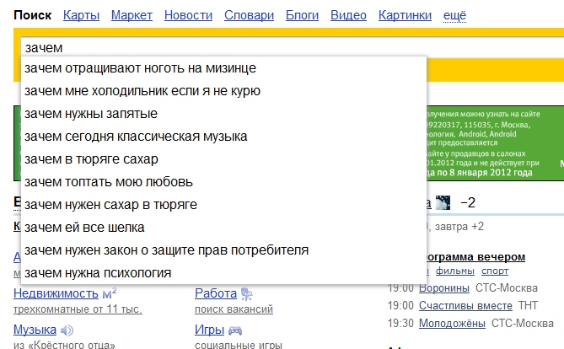Open the Словари tab

tap(249, 15)
